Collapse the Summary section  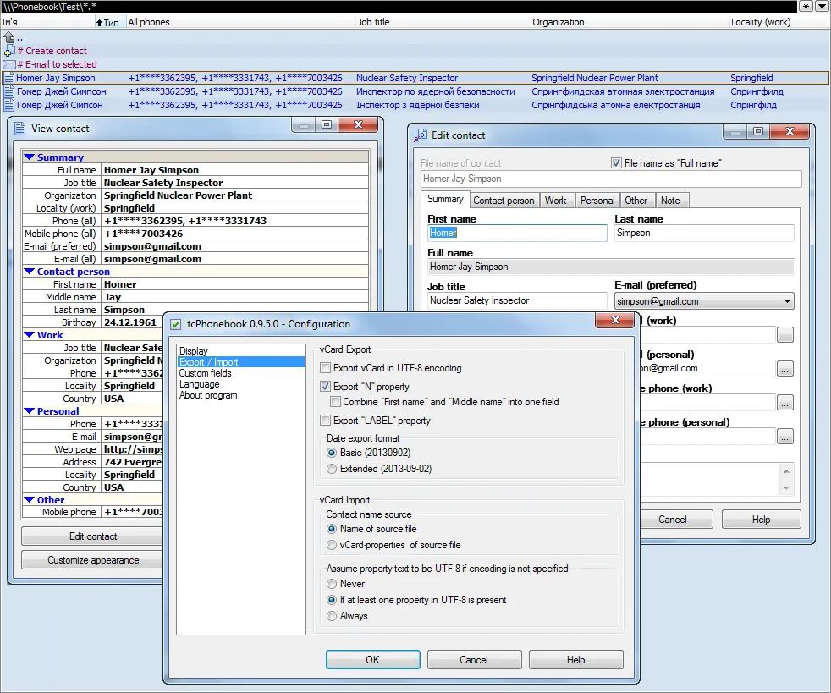[29, 157]
